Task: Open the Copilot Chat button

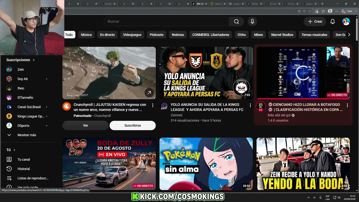Action: tap(347, 11)
